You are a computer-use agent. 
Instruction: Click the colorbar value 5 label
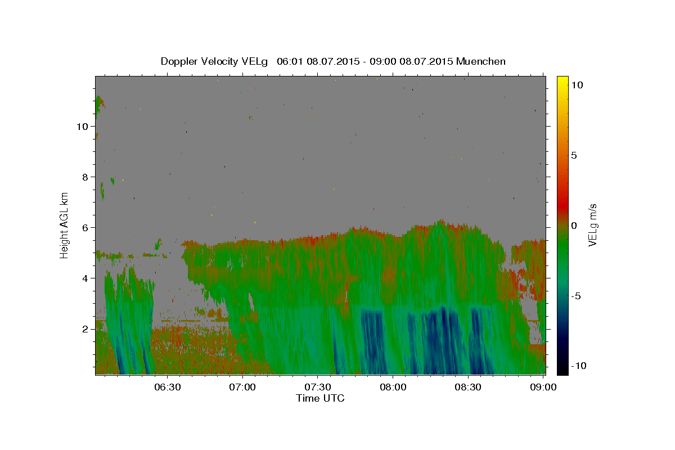point(574,155)
